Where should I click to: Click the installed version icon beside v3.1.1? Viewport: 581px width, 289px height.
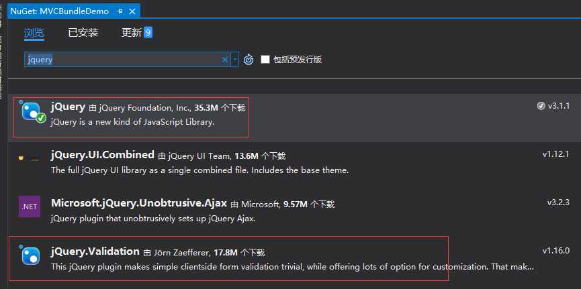[541, 106]
